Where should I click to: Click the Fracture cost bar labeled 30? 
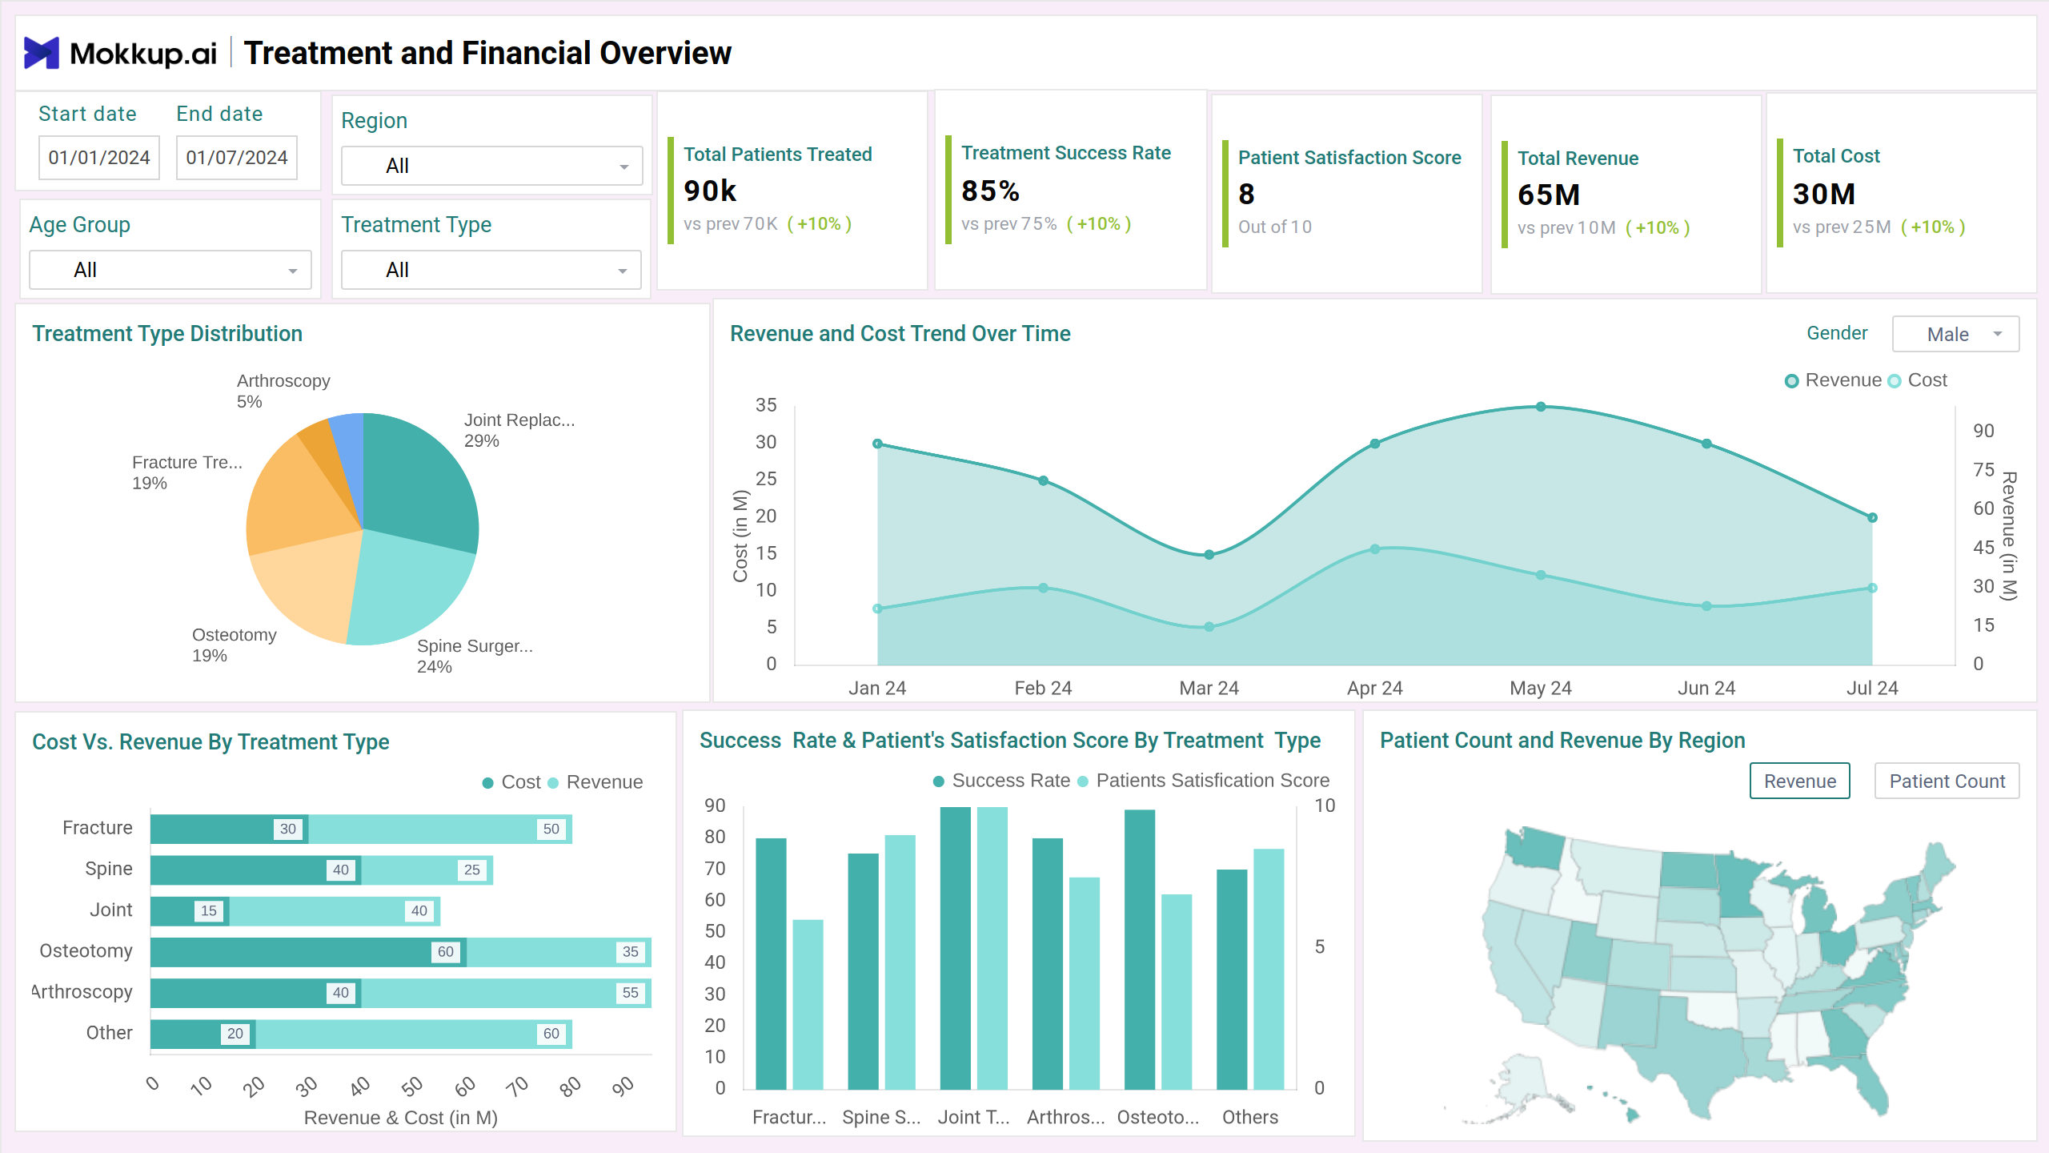click(229, 829)
